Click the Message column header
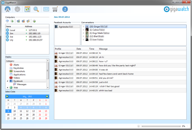 (x=143, y=49)
